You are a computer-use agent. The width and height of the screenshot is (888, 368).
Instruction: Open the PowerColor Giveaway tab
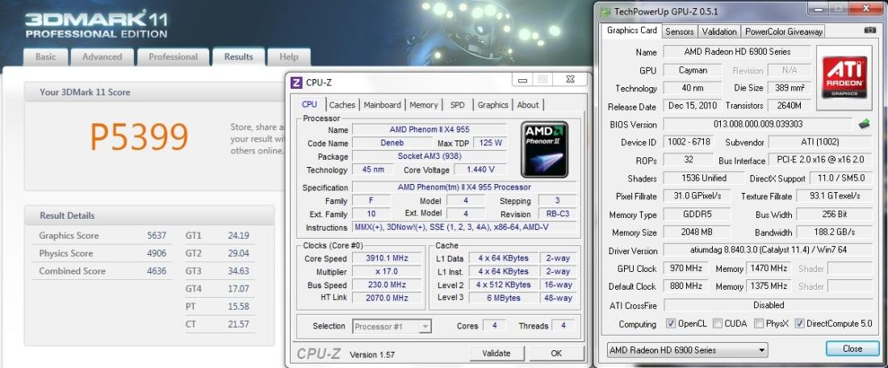(x=783, y=31)
